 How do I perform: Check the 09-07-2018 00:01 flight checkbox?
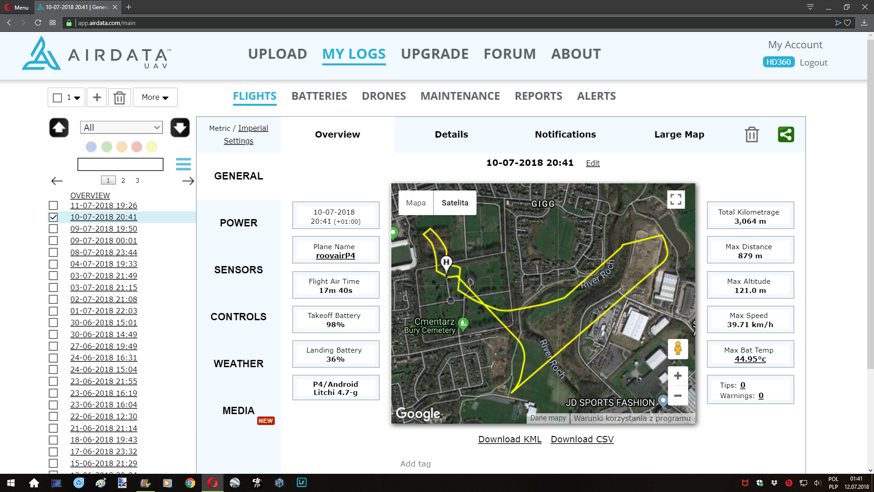point(53,241)
